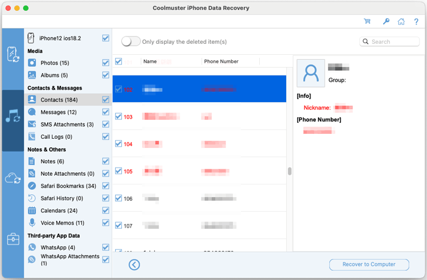
Task: Click the Call Logs phone icon
Action: click(32, 136)
